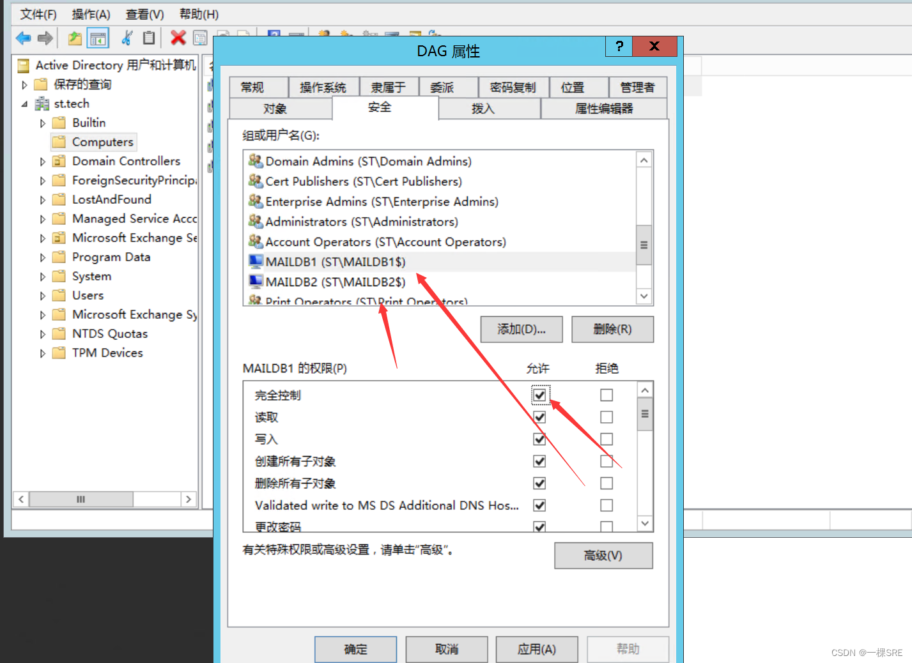The width and height of the screenshot is (912, 663).
Task: Click the Enterprise Admins group icon
Action: click(x=256, y=201)
